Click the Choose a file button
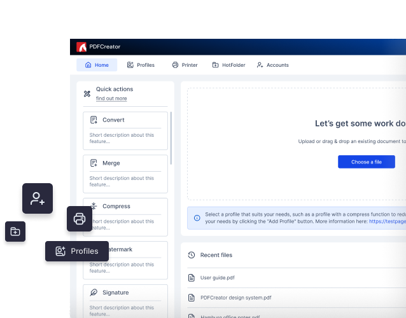 click(x=367, y=162)
